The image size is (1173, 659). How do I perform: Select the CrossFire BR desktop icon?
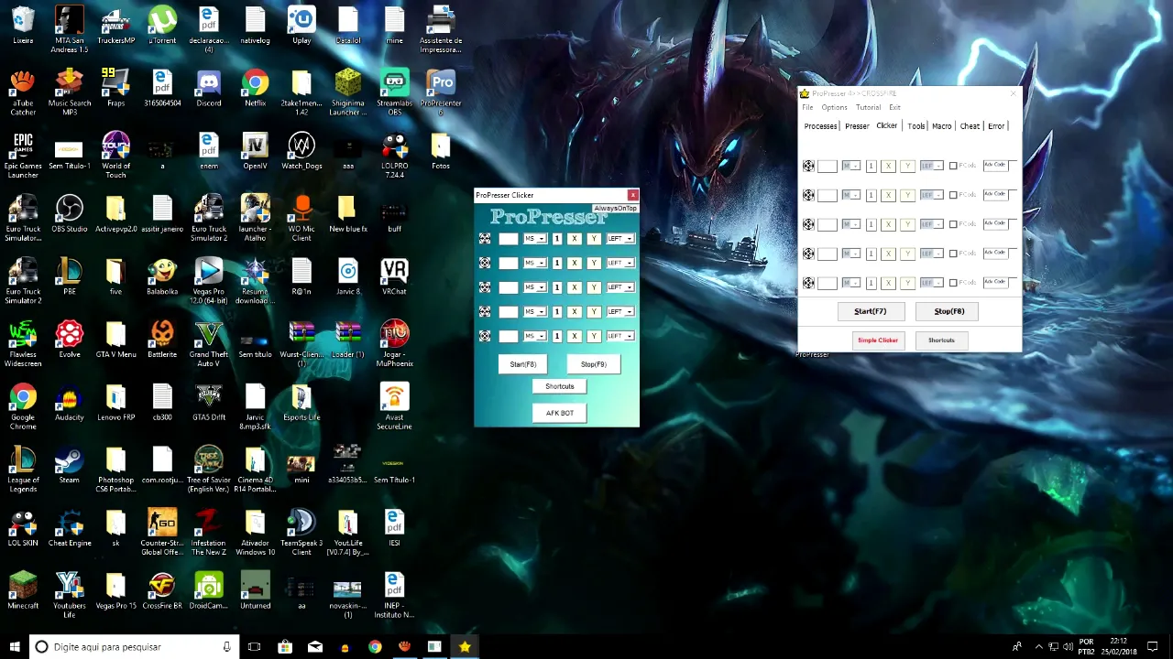click(162, 590)
